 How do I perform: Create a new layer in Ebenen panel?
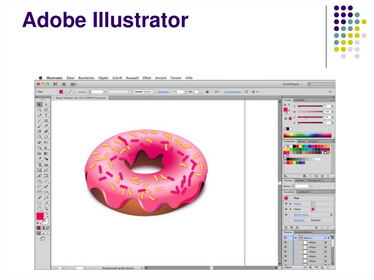coord(322,267)
